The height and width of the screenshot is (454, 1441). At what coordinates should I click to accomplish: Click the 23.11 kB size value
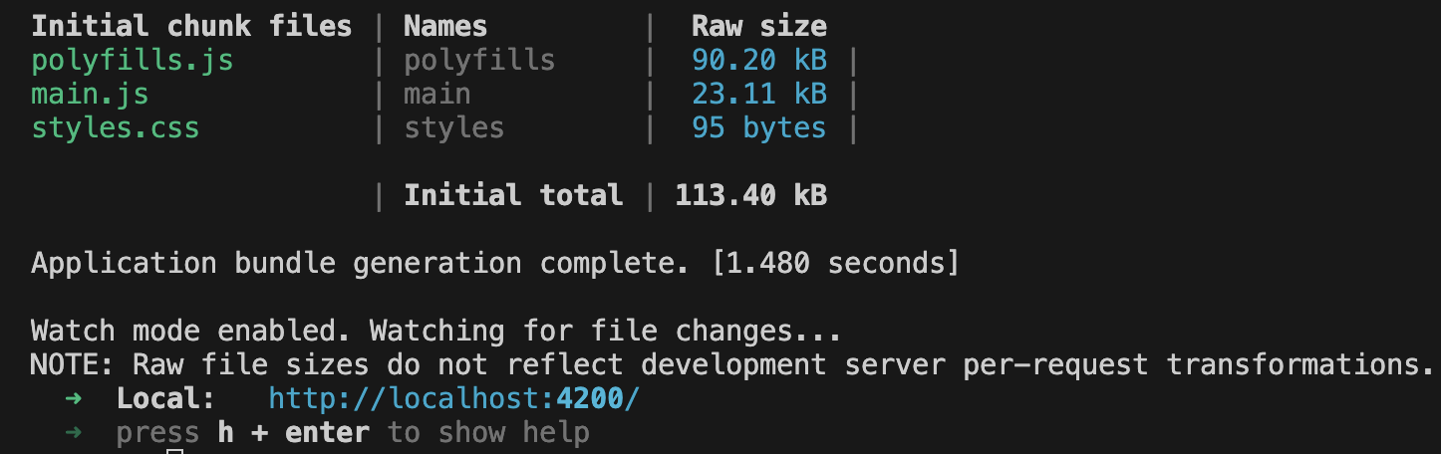pyautogui.click(x=759, y=95)
